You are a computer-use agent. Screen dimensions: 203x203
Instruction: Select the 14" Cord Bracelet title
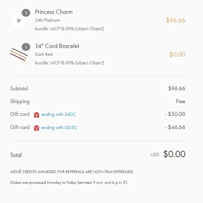point(57,46)
